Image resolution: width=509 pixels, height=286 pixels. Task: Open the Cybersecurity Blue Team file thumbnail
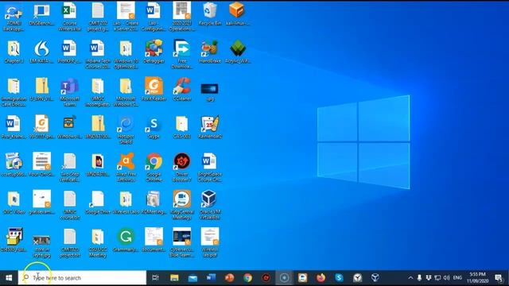point(182,242)
